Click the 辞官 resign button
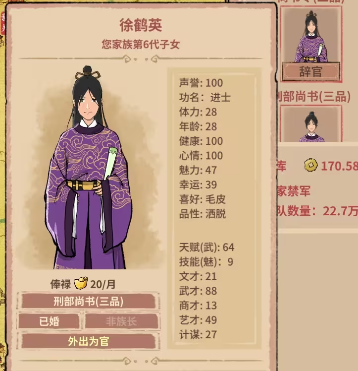 311,71
